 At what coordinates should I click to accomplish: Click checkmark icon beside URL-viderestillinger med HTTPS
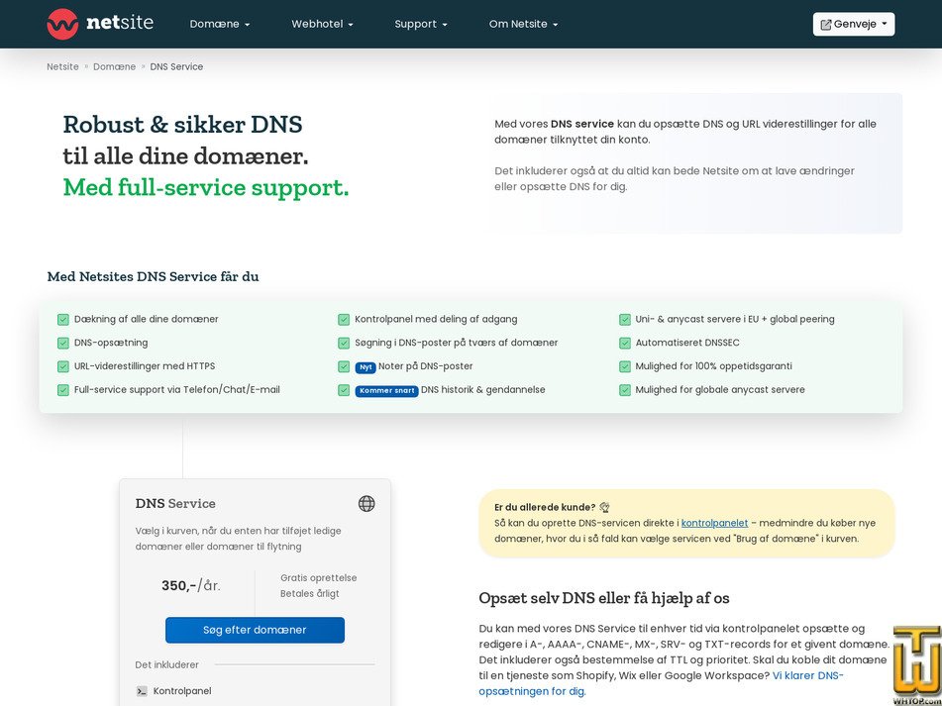63,366
